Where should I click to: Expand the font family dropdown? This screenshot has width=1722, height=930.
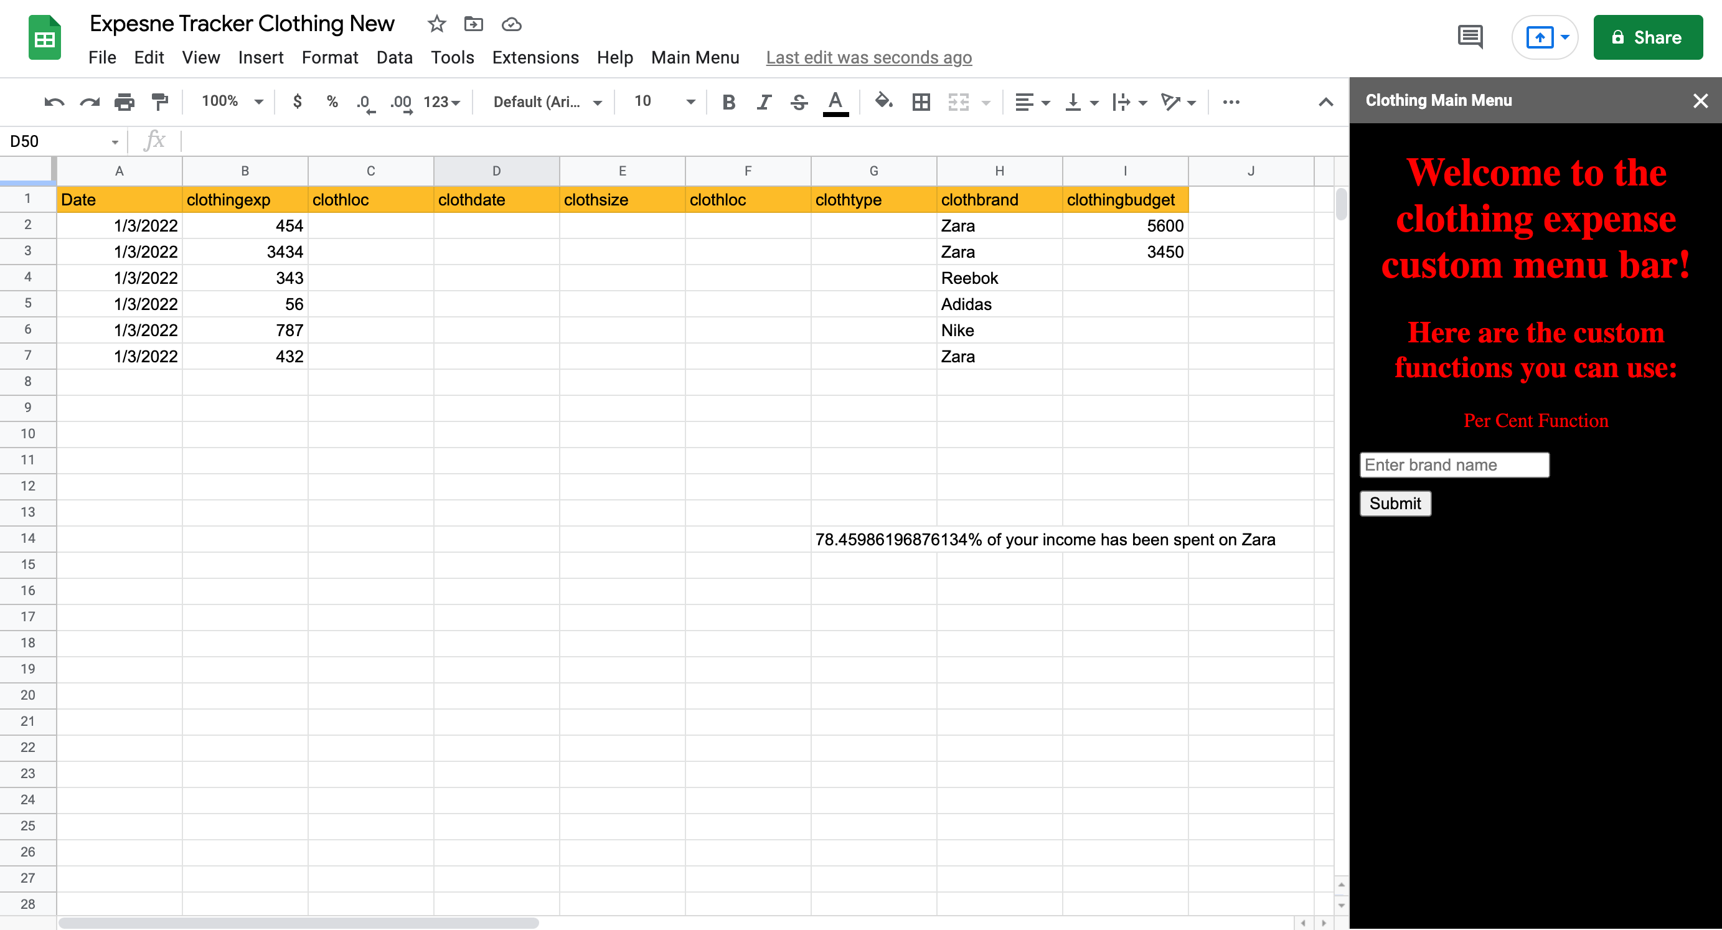coord(547,101)
